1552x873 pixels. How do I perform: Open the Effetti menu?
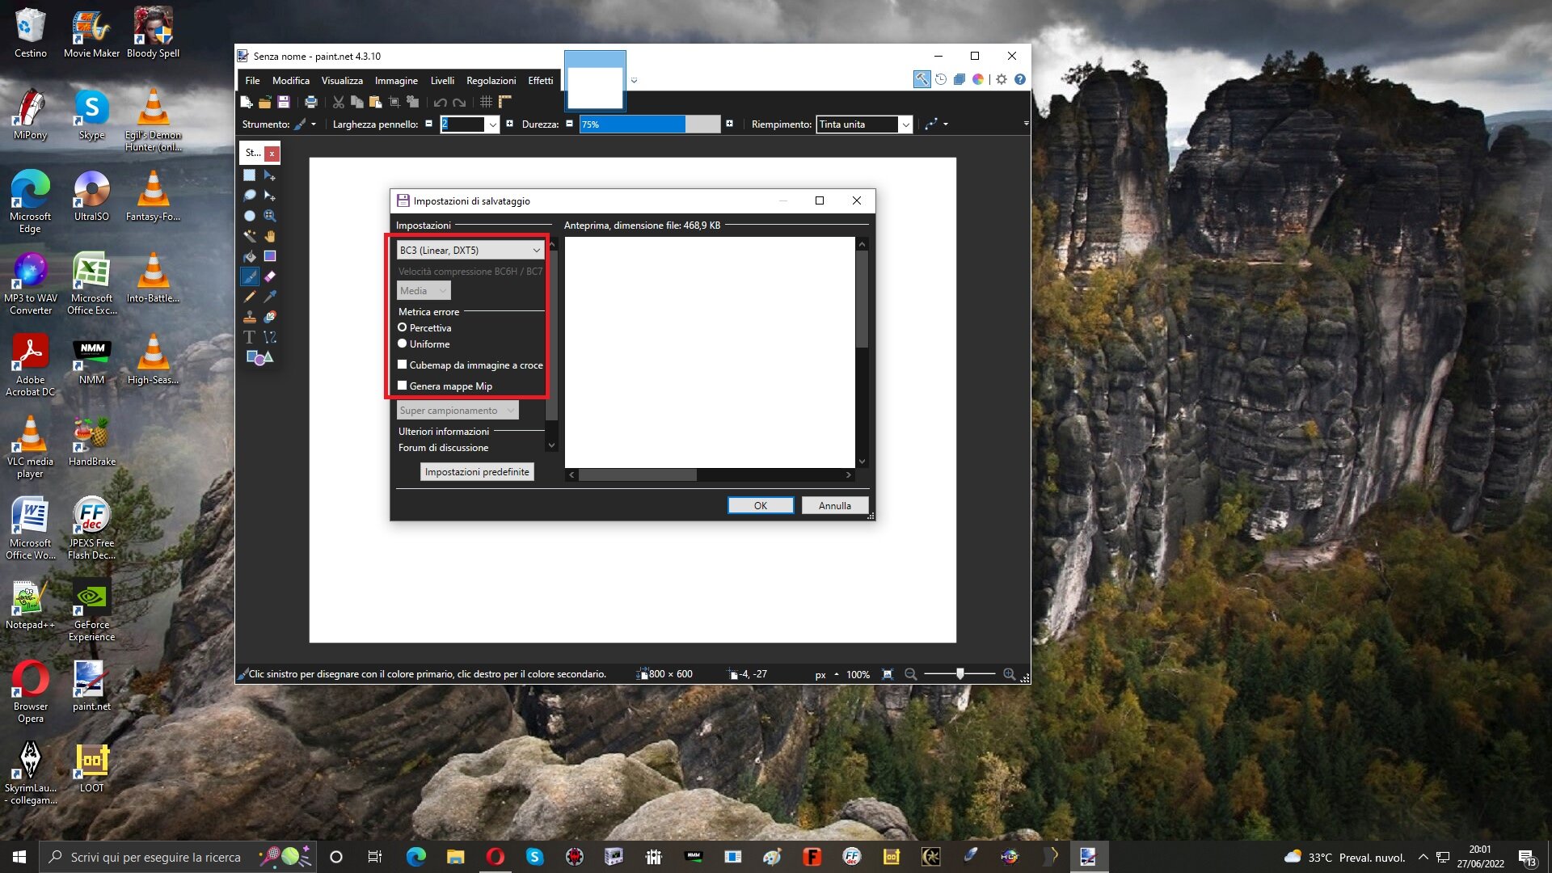pyautogui.click(x=541, y=80)
